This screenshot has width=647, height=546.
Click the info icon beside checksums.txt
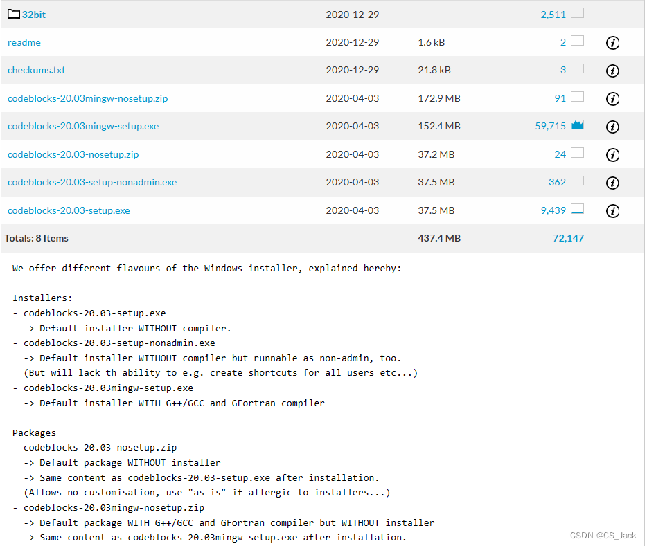612,71
